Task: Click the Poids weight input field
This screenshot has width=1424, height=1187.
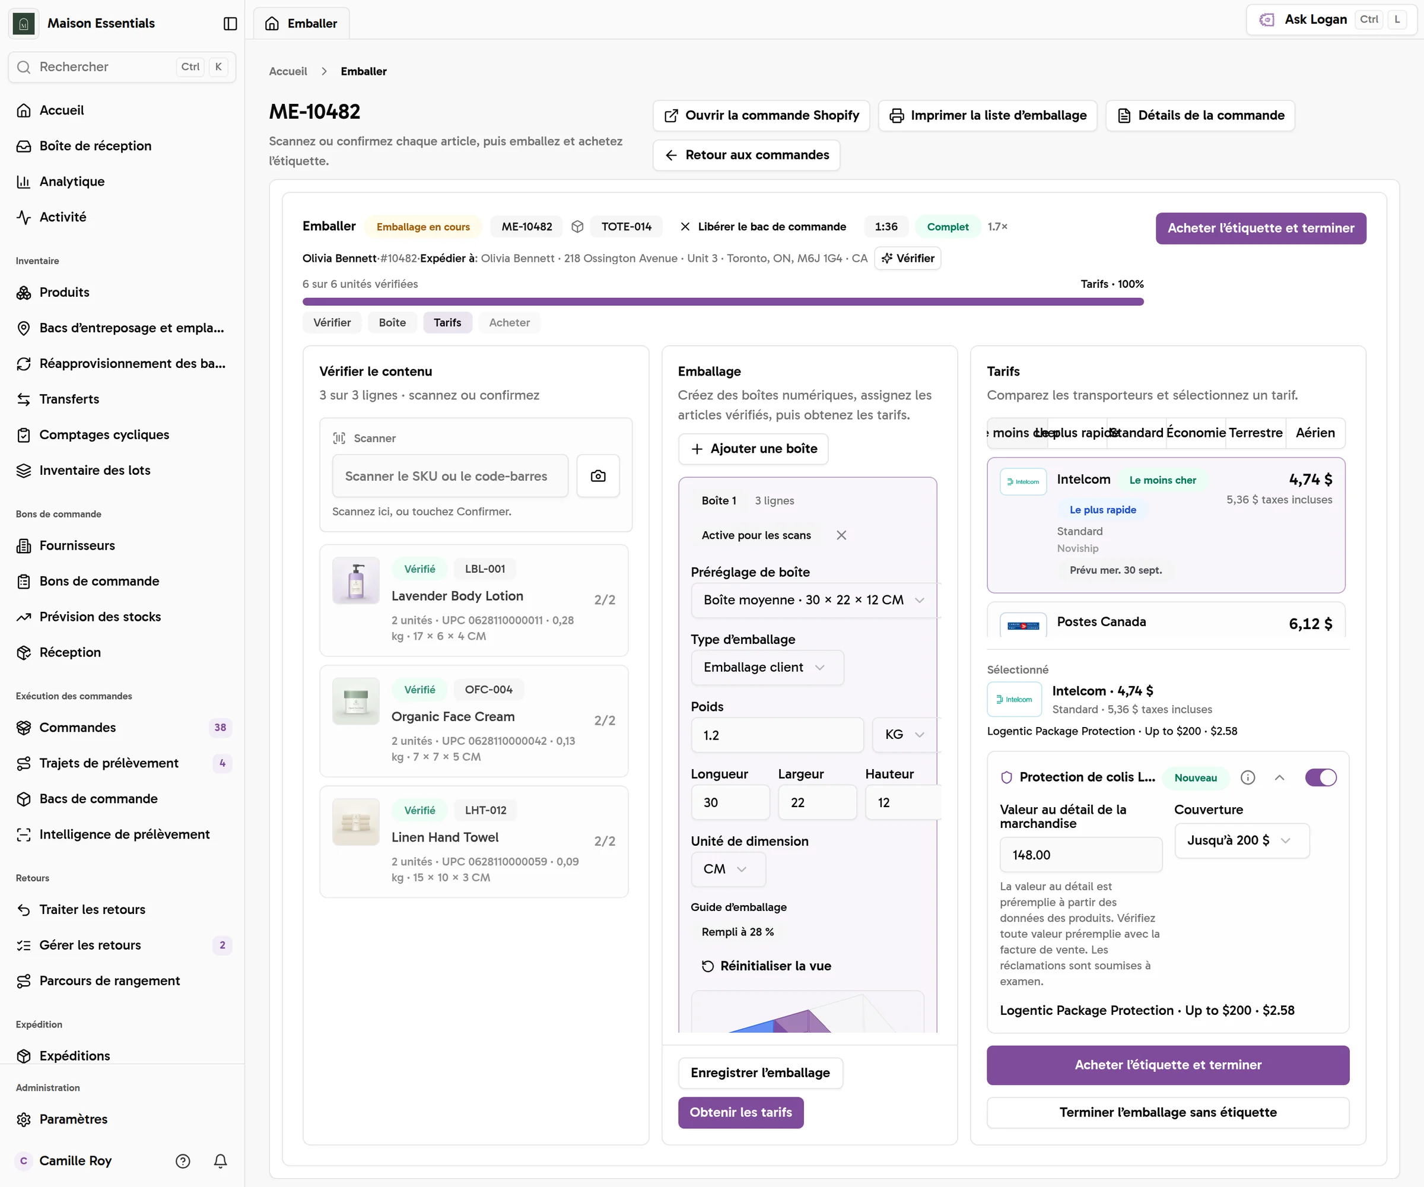Action: [777, 735]
